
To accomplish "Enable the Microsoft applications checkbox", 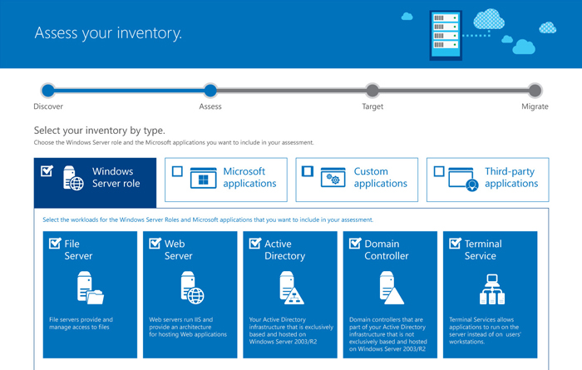I will click(177, 172).
